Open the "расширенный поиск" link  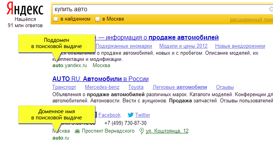(x=251, y=20)
